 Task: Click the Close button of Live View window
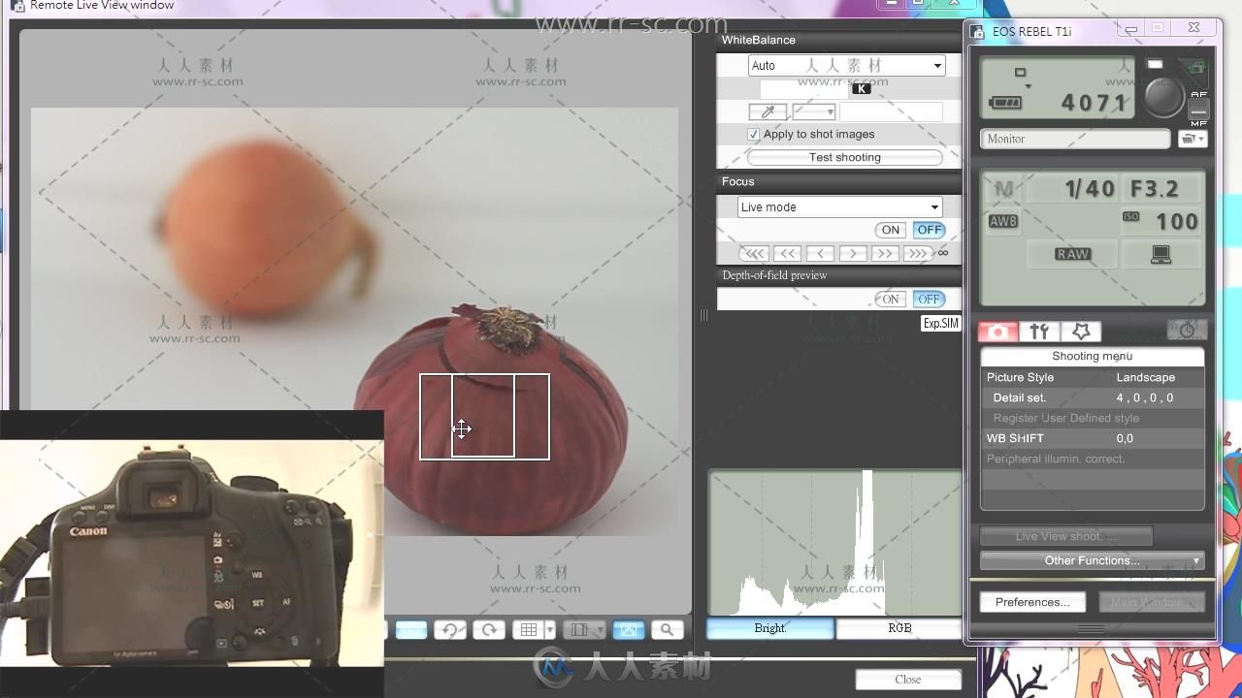[x=908, y=680]
